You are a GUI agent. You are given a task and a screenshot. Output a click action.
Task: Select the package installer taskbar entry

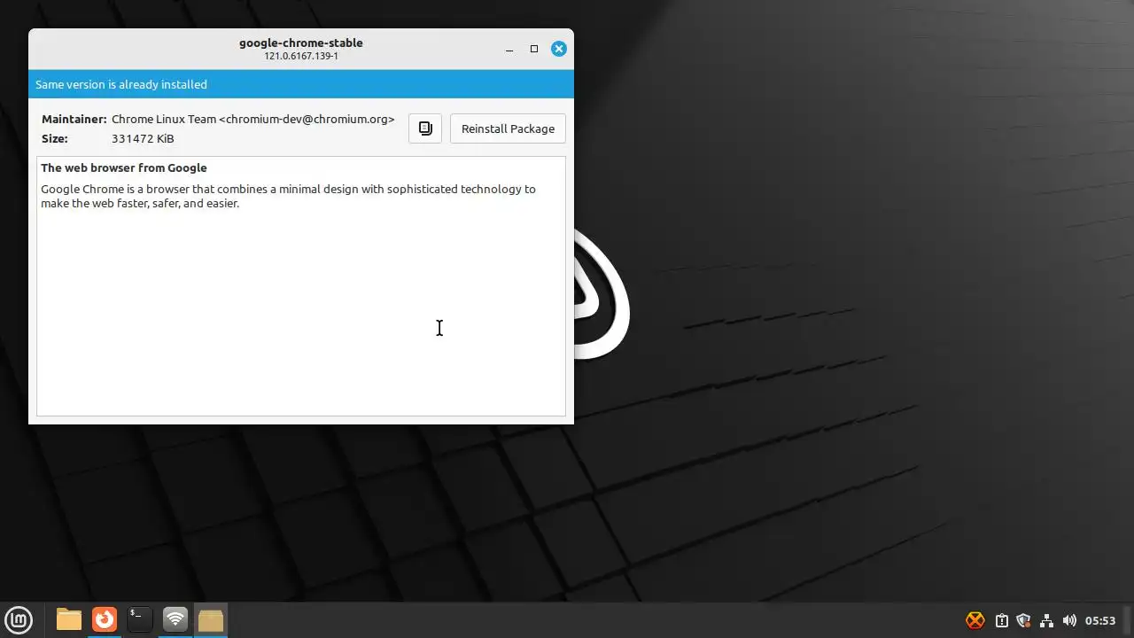pos(211,619)
